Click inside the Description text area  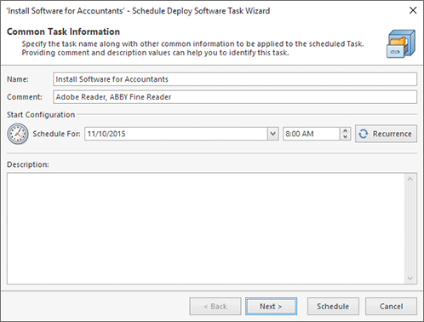(x=206, y=228)
